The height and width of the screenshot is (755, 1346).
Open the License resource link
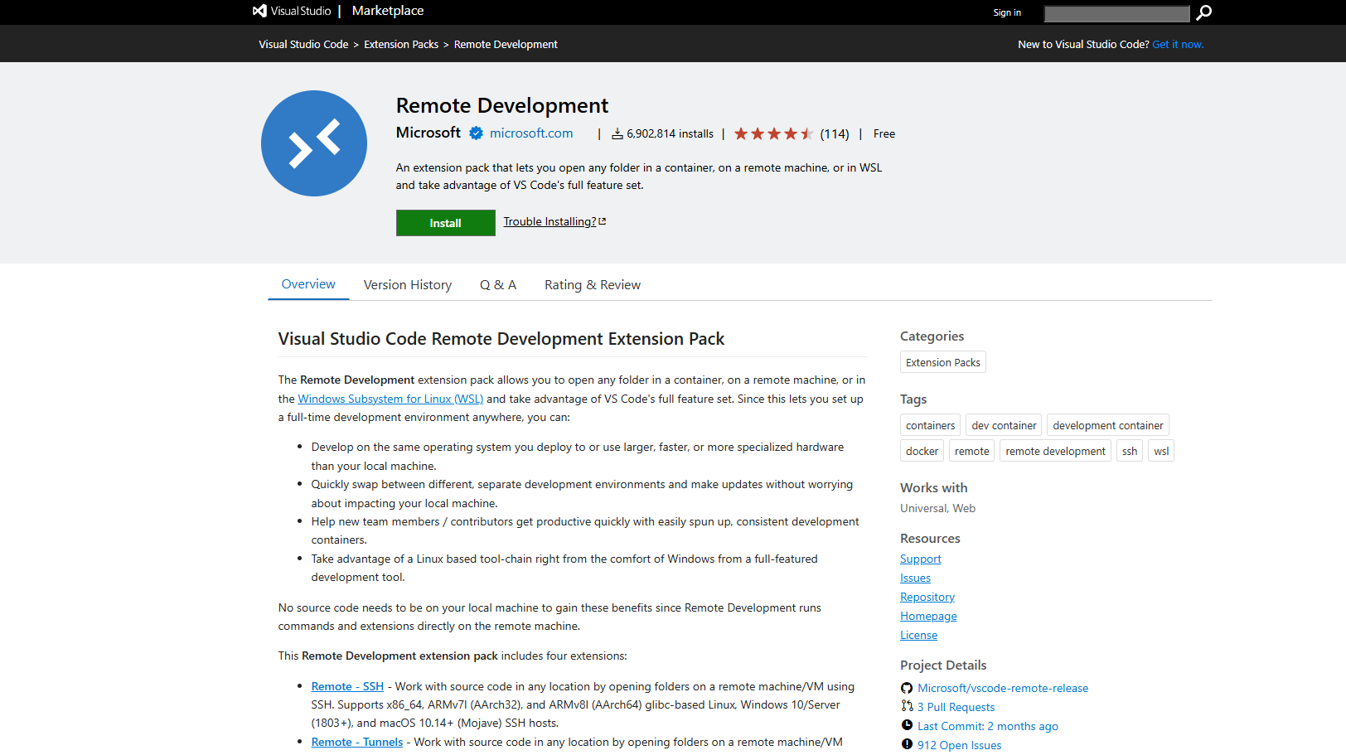point(918,635)
